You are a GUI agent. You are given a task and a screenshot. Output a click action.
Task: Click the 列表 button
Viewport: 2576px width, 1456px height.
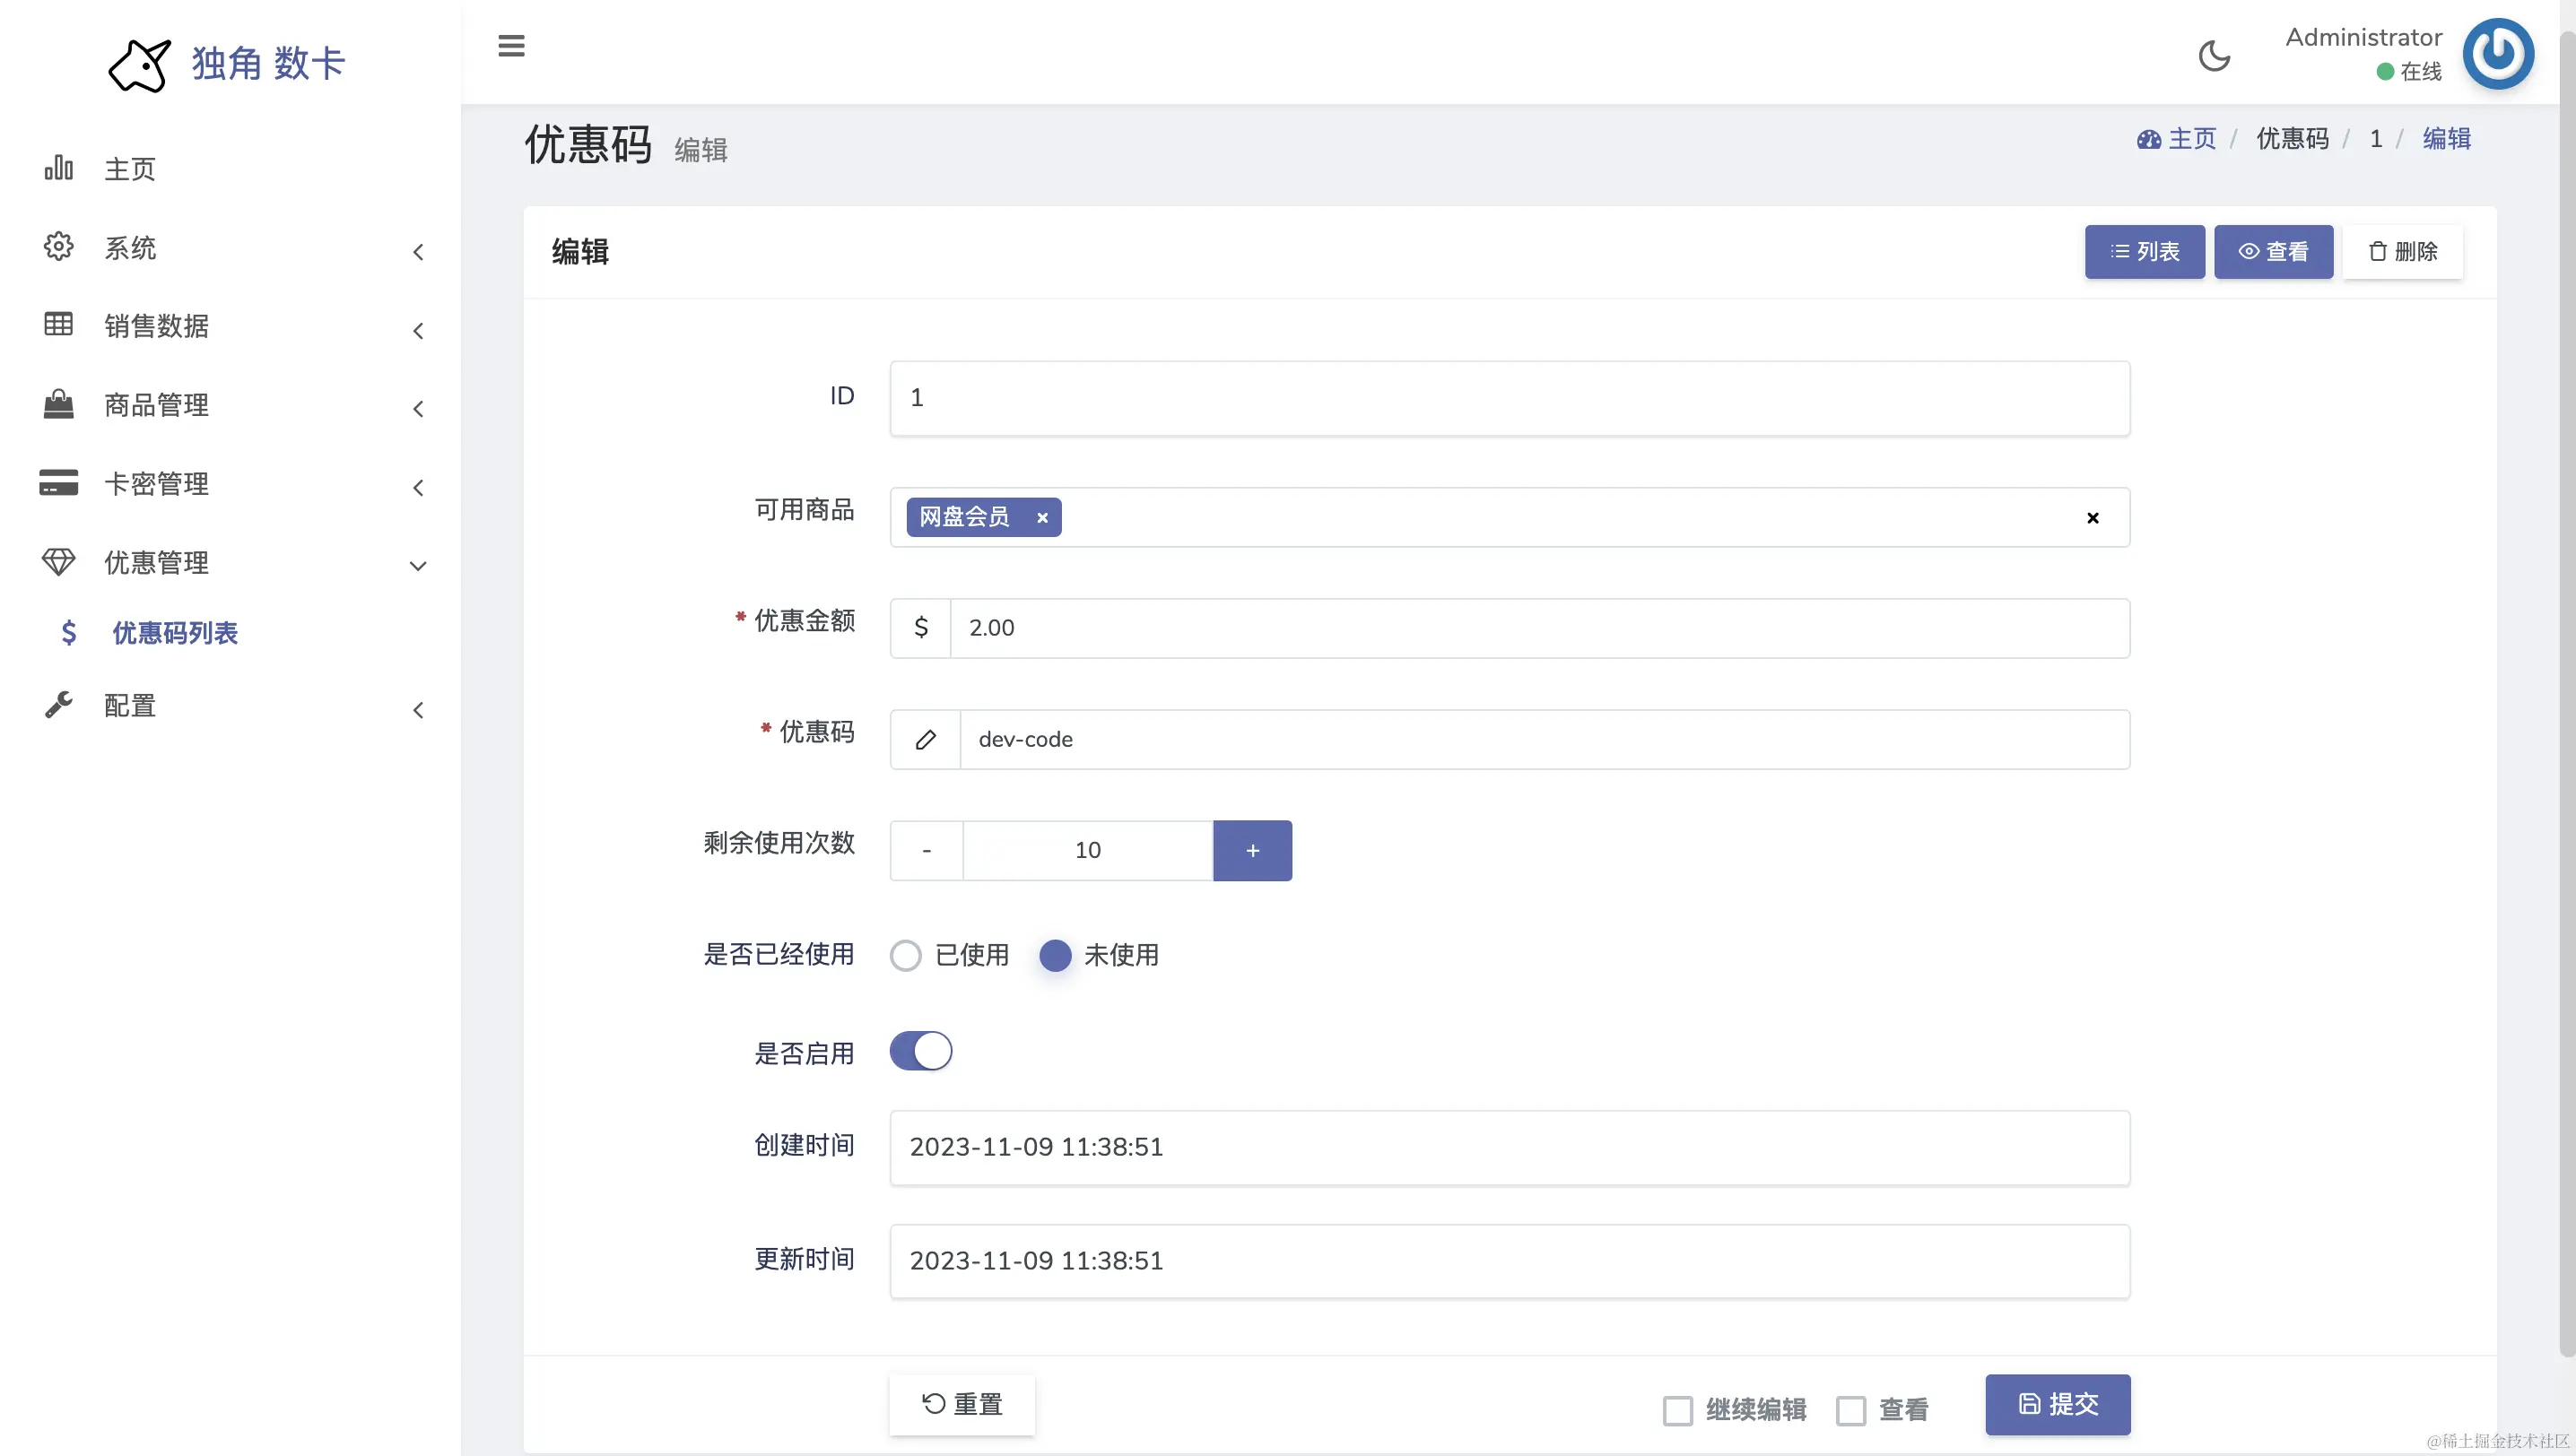pyautogui.click(x=2144, y=251)
